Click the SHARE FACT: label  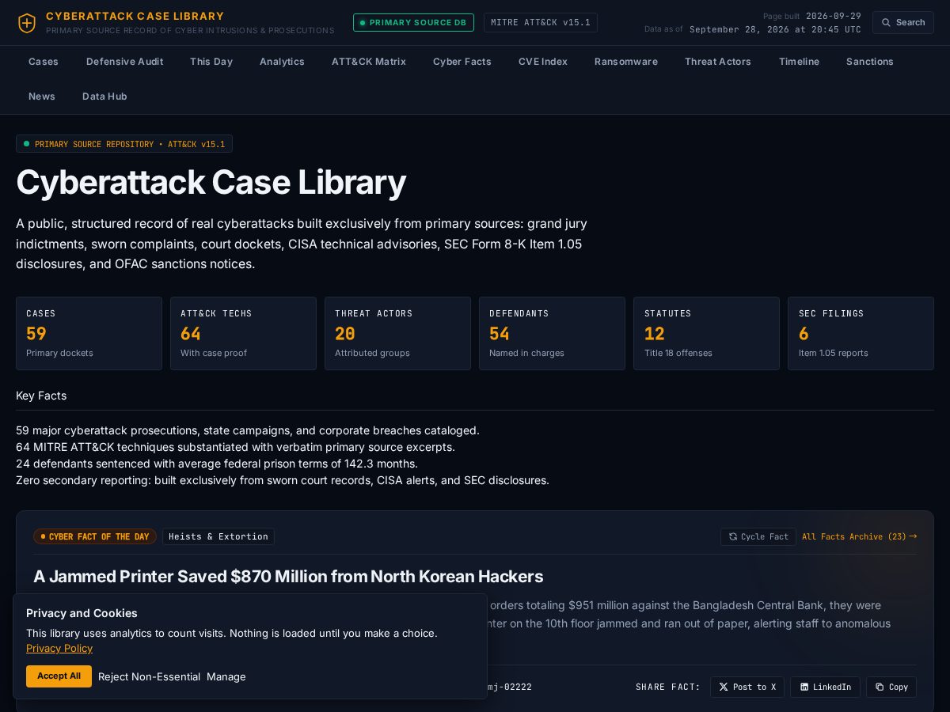click(x=667, y=687)
